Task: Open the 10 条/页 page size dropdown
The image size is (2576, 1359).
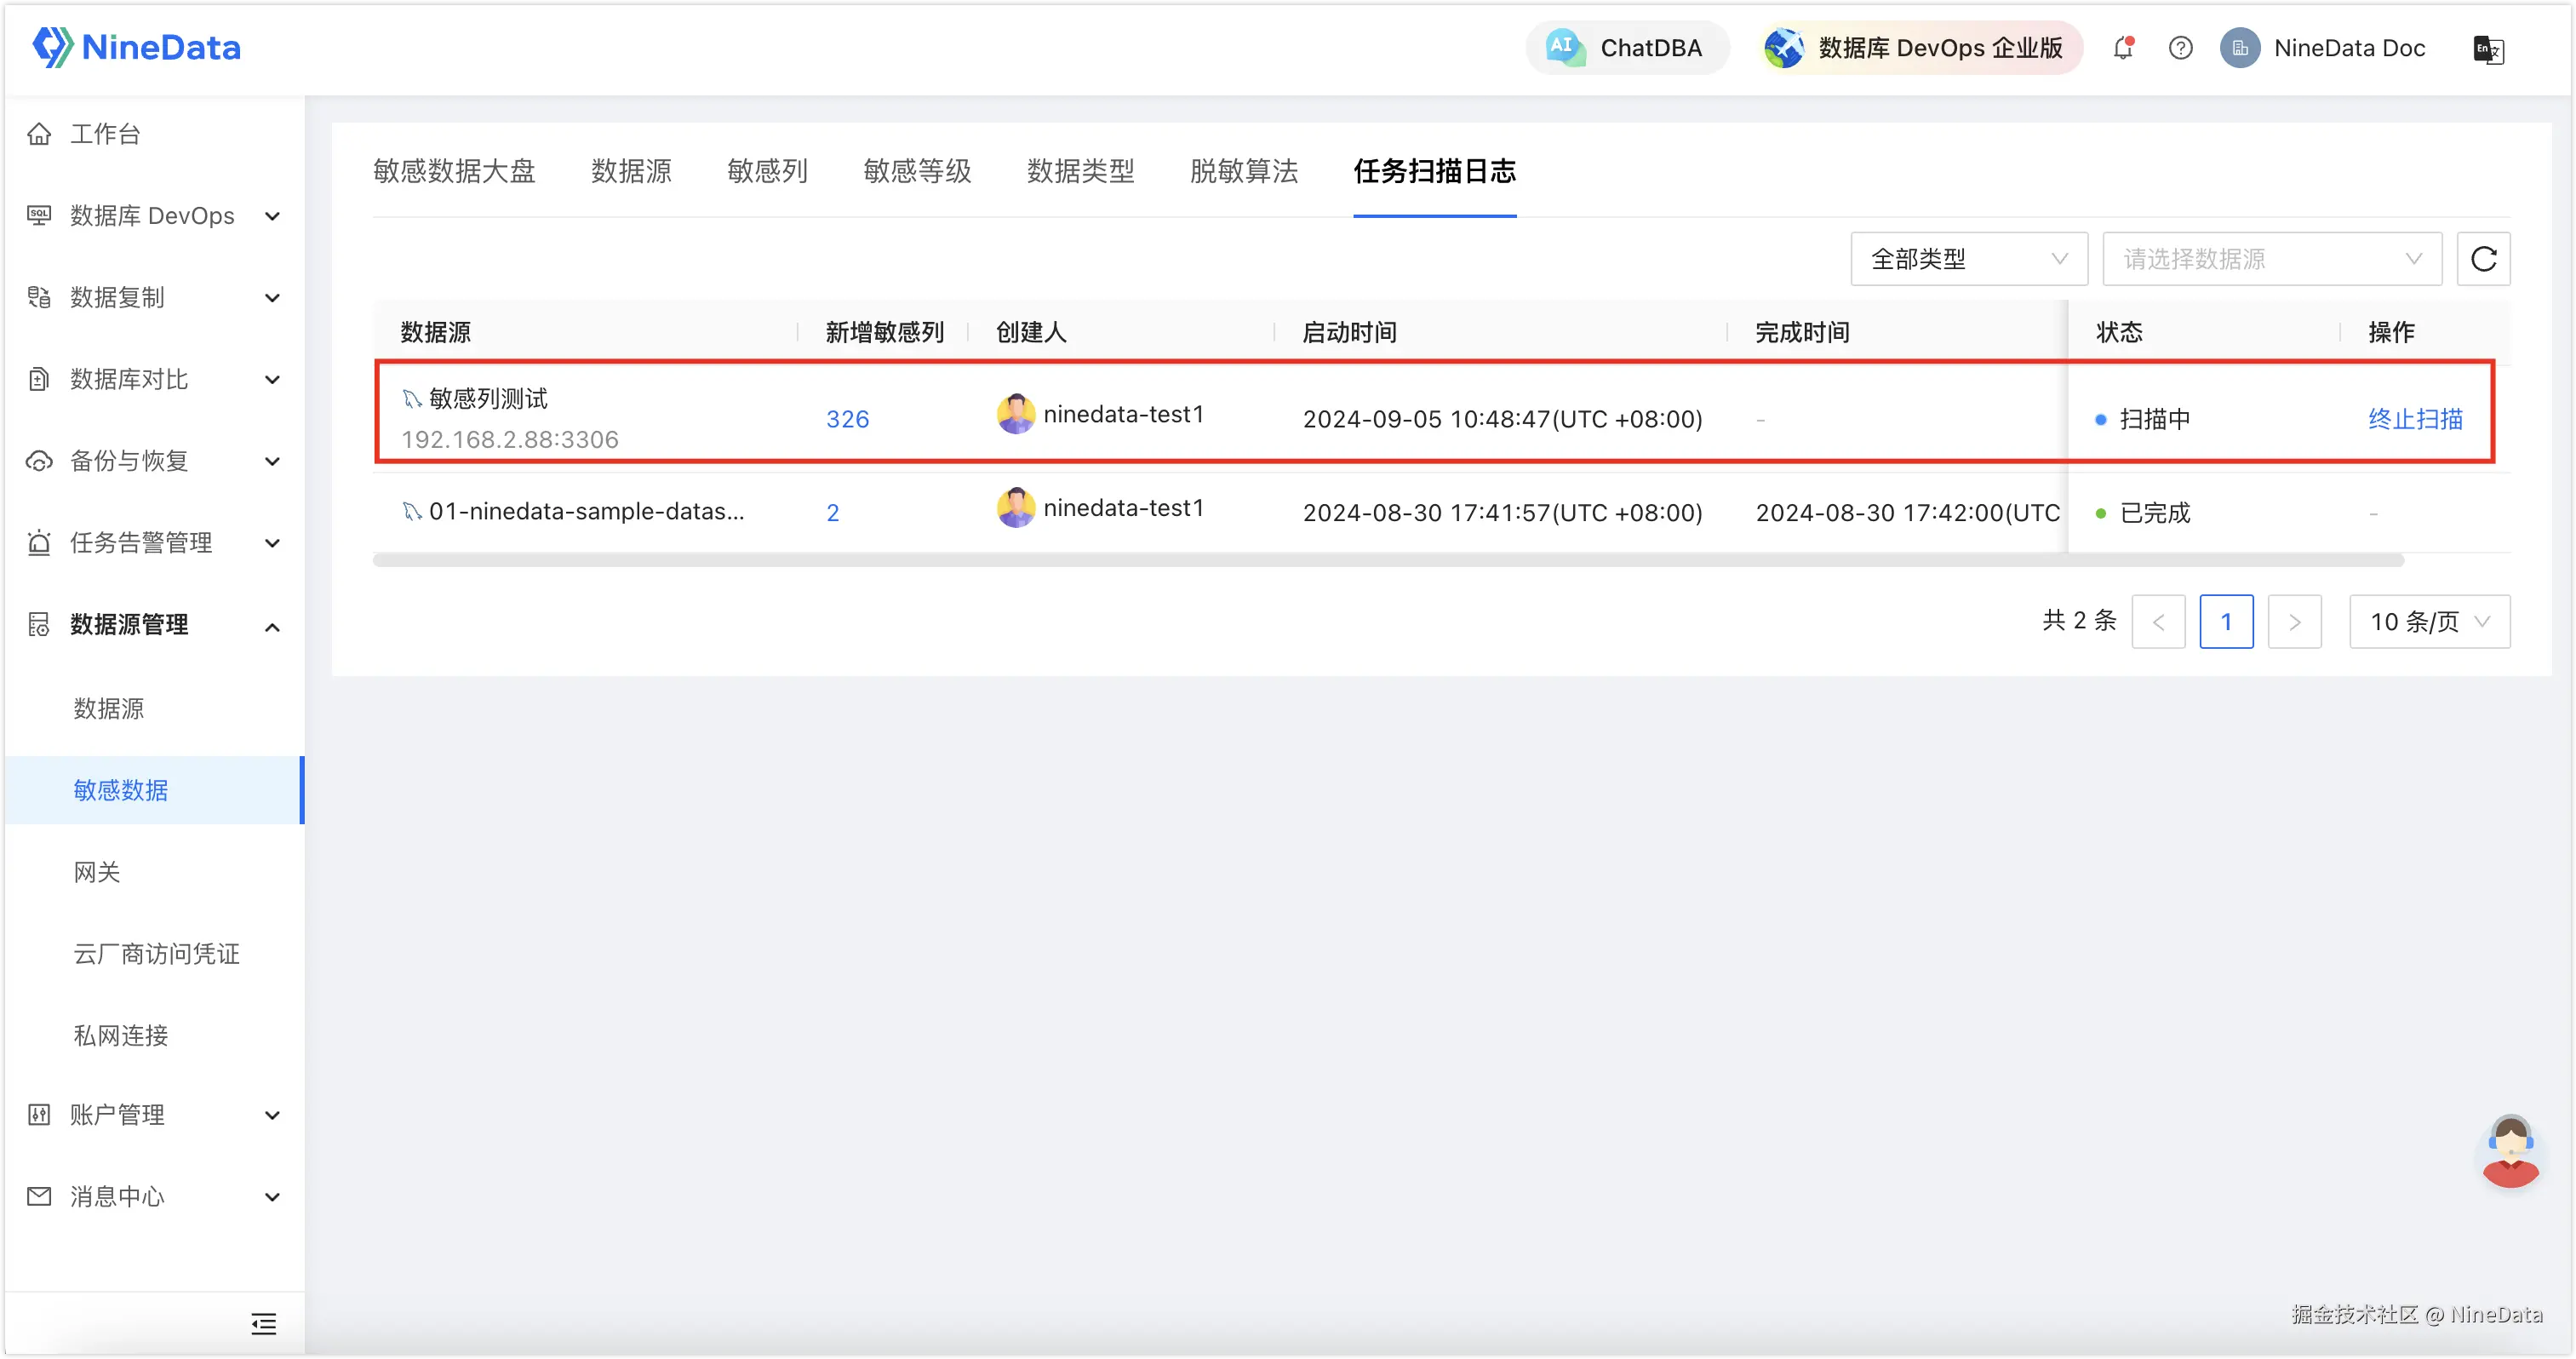Action: 2428,622
